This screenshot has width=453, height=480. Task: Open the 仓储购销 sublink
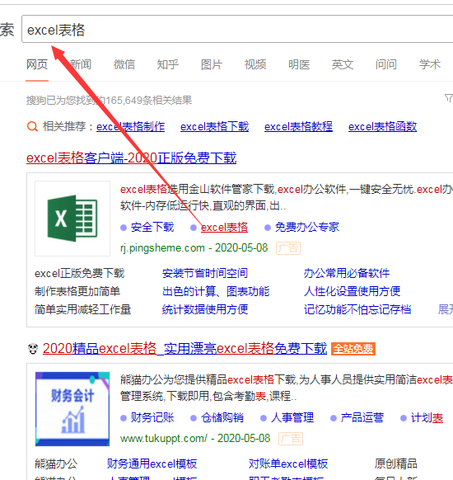click(222, 417)
